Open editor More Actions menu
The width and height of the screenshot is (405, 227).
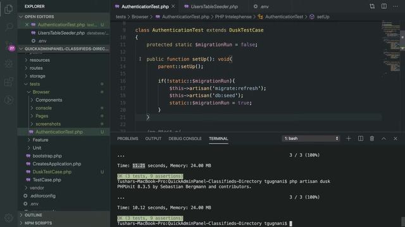(396, 6)
